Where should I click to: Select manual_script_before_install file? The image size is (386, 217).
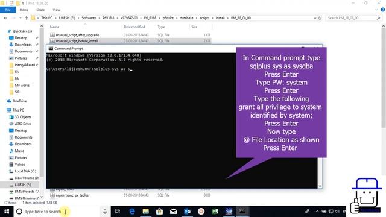coord(77,41)
